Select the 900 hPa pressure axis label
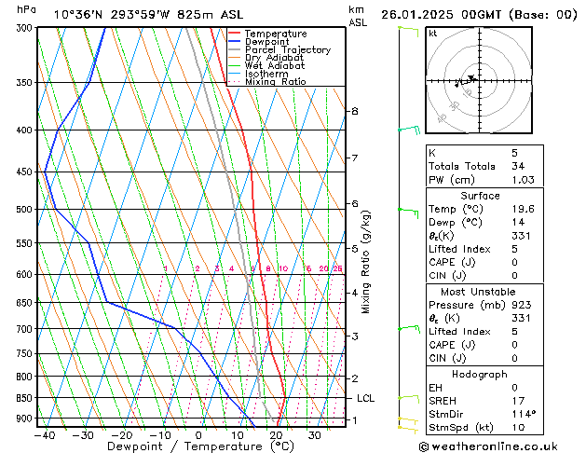Image resolution: width=586 pixels, height=453 pixels. pos(26,419)
